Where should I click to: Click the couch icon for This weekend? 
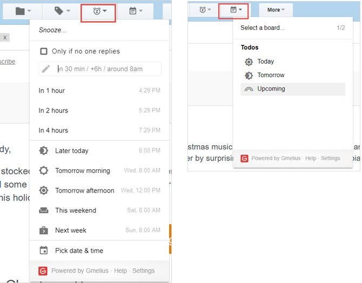point(44,210)
